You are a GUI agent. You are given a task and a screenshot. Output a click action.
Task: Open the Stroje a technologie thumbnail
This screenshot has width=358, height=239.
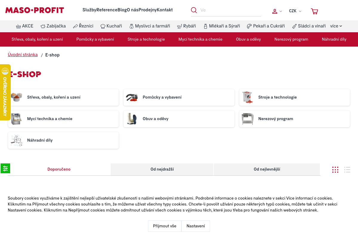click(247, 97)
